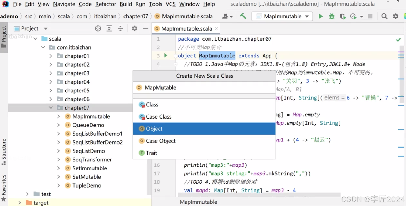Expand the target folder
The height and width of the screenshot is (206, 406).
click(x=20, y=203)
